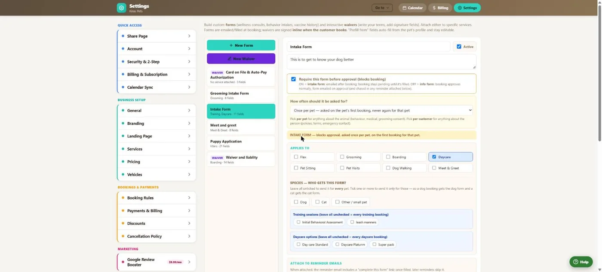Open Billing & Subscription settings
This screenshot has height=272, width=602.
point(157,75)
